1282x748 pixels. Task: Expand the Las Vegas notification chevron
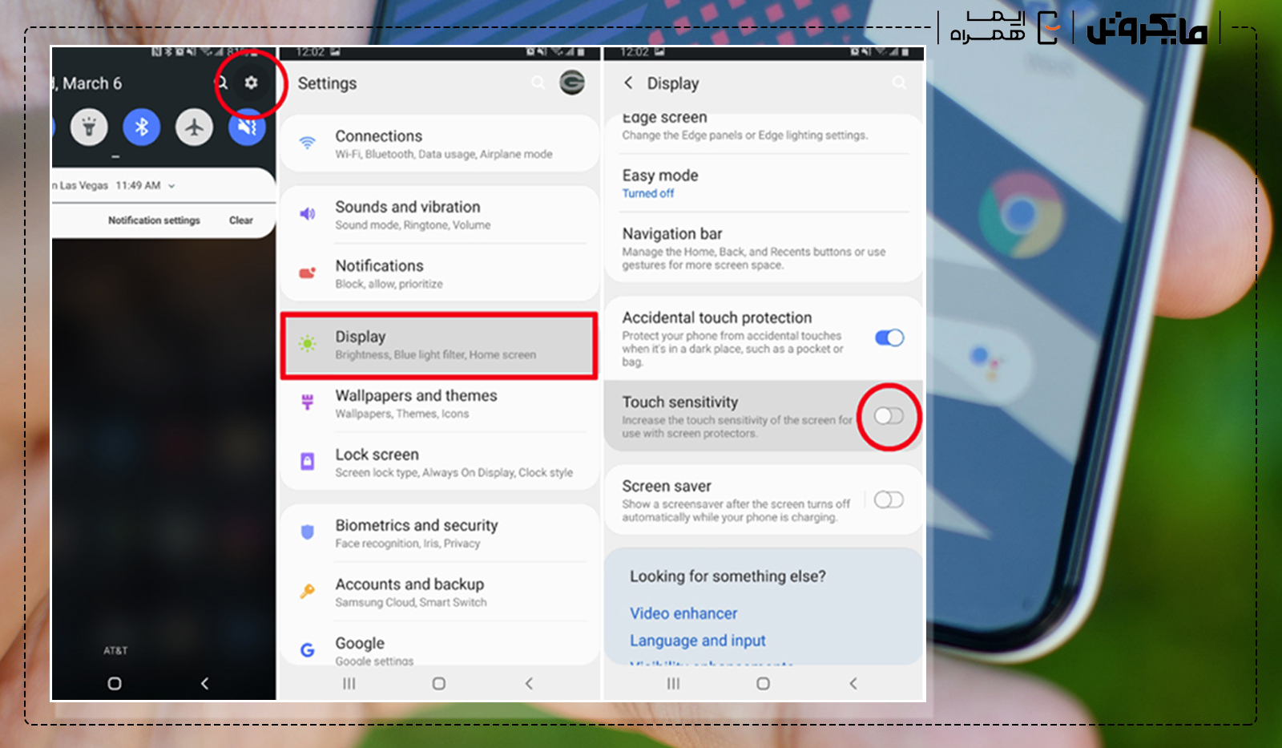tap(171, 185)
